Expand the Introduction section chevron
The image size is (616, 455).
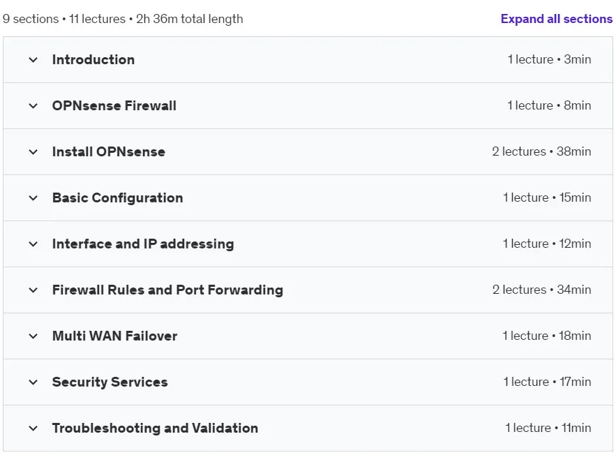(x=33, y=60)
